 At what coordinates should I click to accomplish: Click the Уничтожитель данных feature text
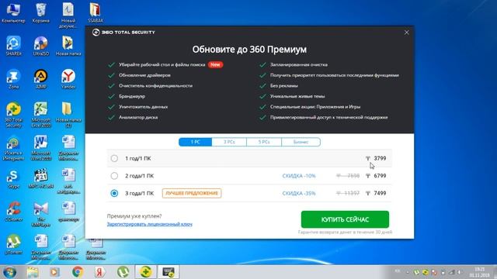click(143, 107)
